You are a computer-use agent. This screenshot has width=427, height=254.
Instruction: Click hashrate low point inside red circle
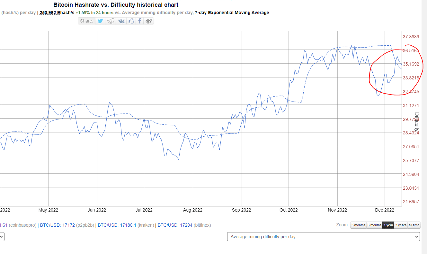click(378, 96)
